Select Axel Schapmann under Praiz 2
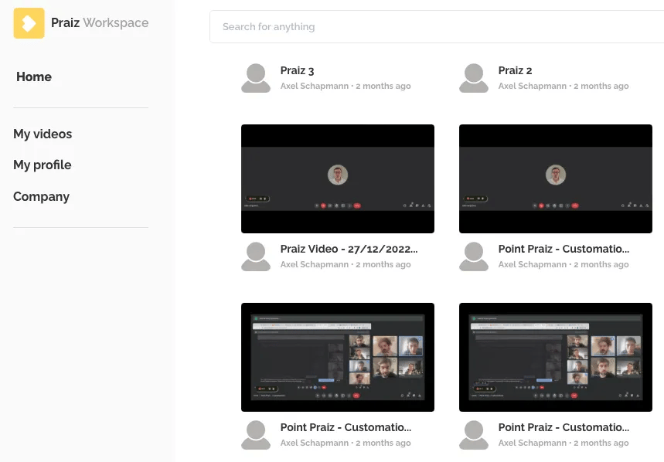Image resolution: width=664 pixels, height=462 pixels. (533, 86)
